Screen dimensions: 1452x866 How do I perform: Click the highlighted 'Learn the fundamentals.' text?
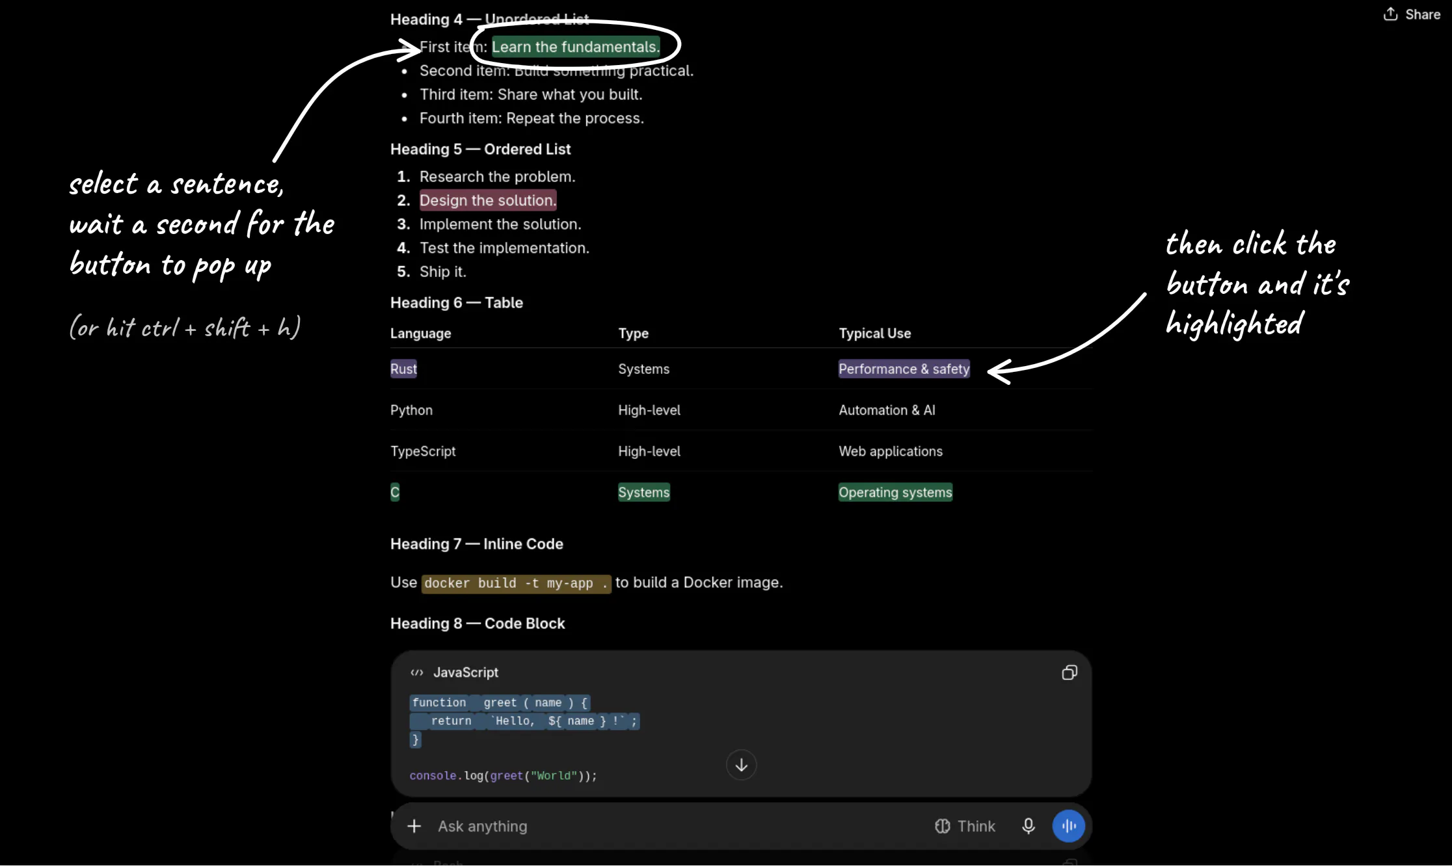(576, 47)
